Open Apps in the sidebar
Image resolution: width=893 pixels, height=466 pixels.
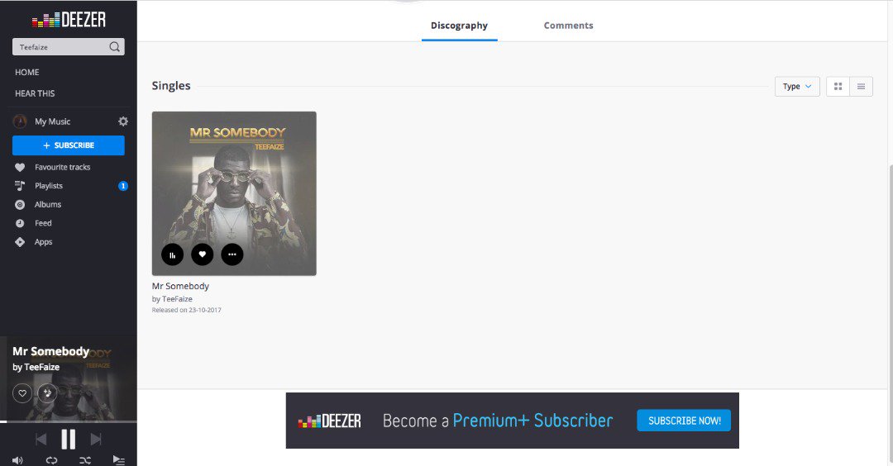43,242
